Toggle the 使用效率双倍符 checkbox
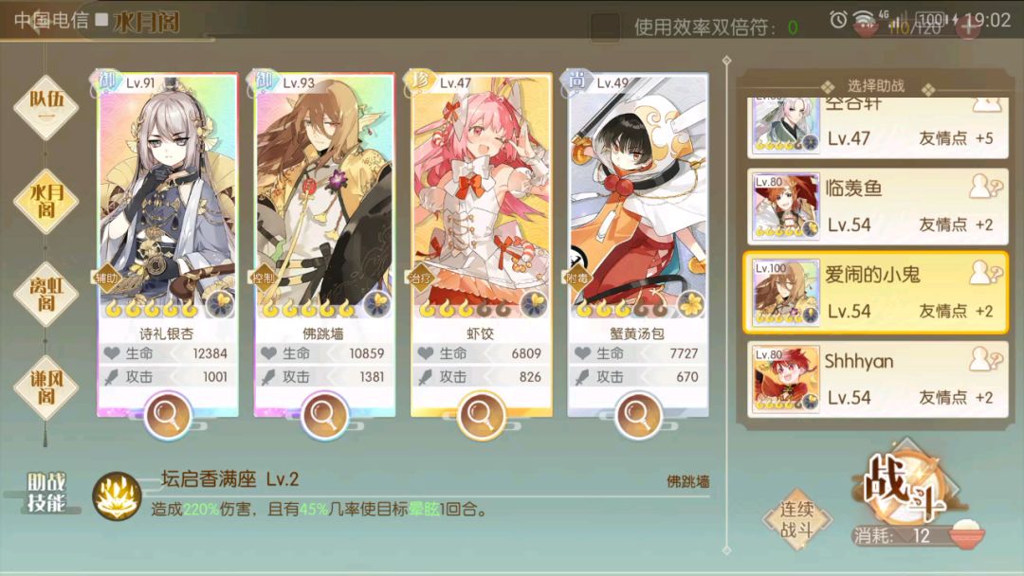This screenshot has width=1024, height=576. 605,27
